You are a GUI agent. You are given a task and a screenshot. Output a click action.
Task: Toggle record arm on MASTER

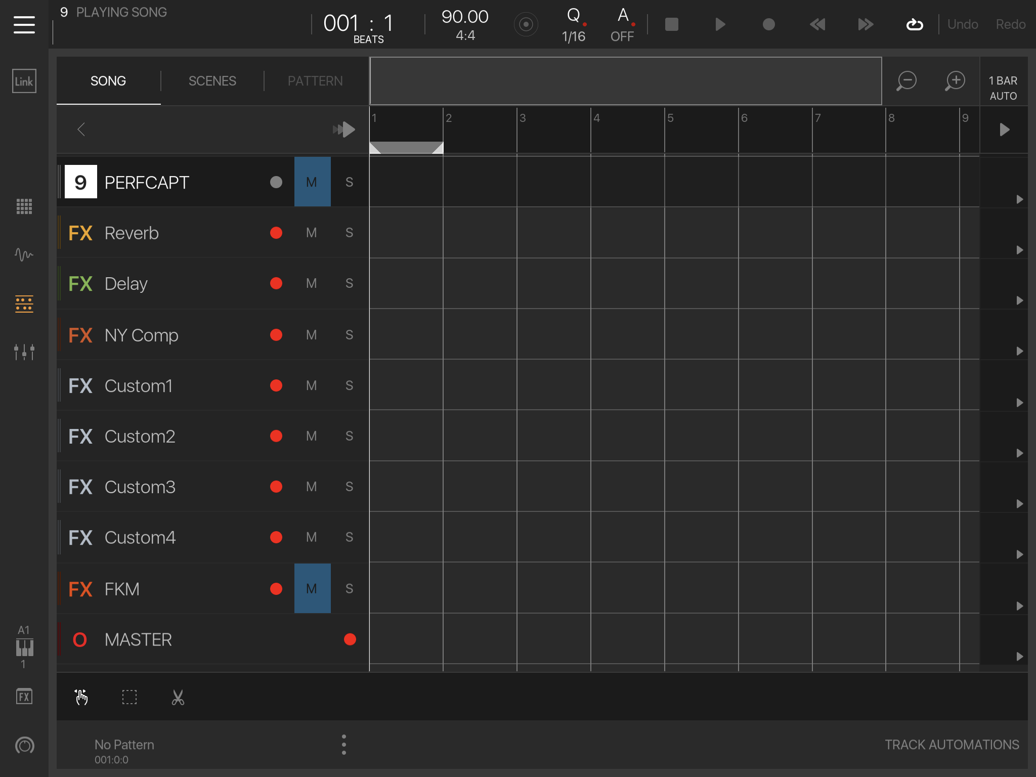coord(350,639)
